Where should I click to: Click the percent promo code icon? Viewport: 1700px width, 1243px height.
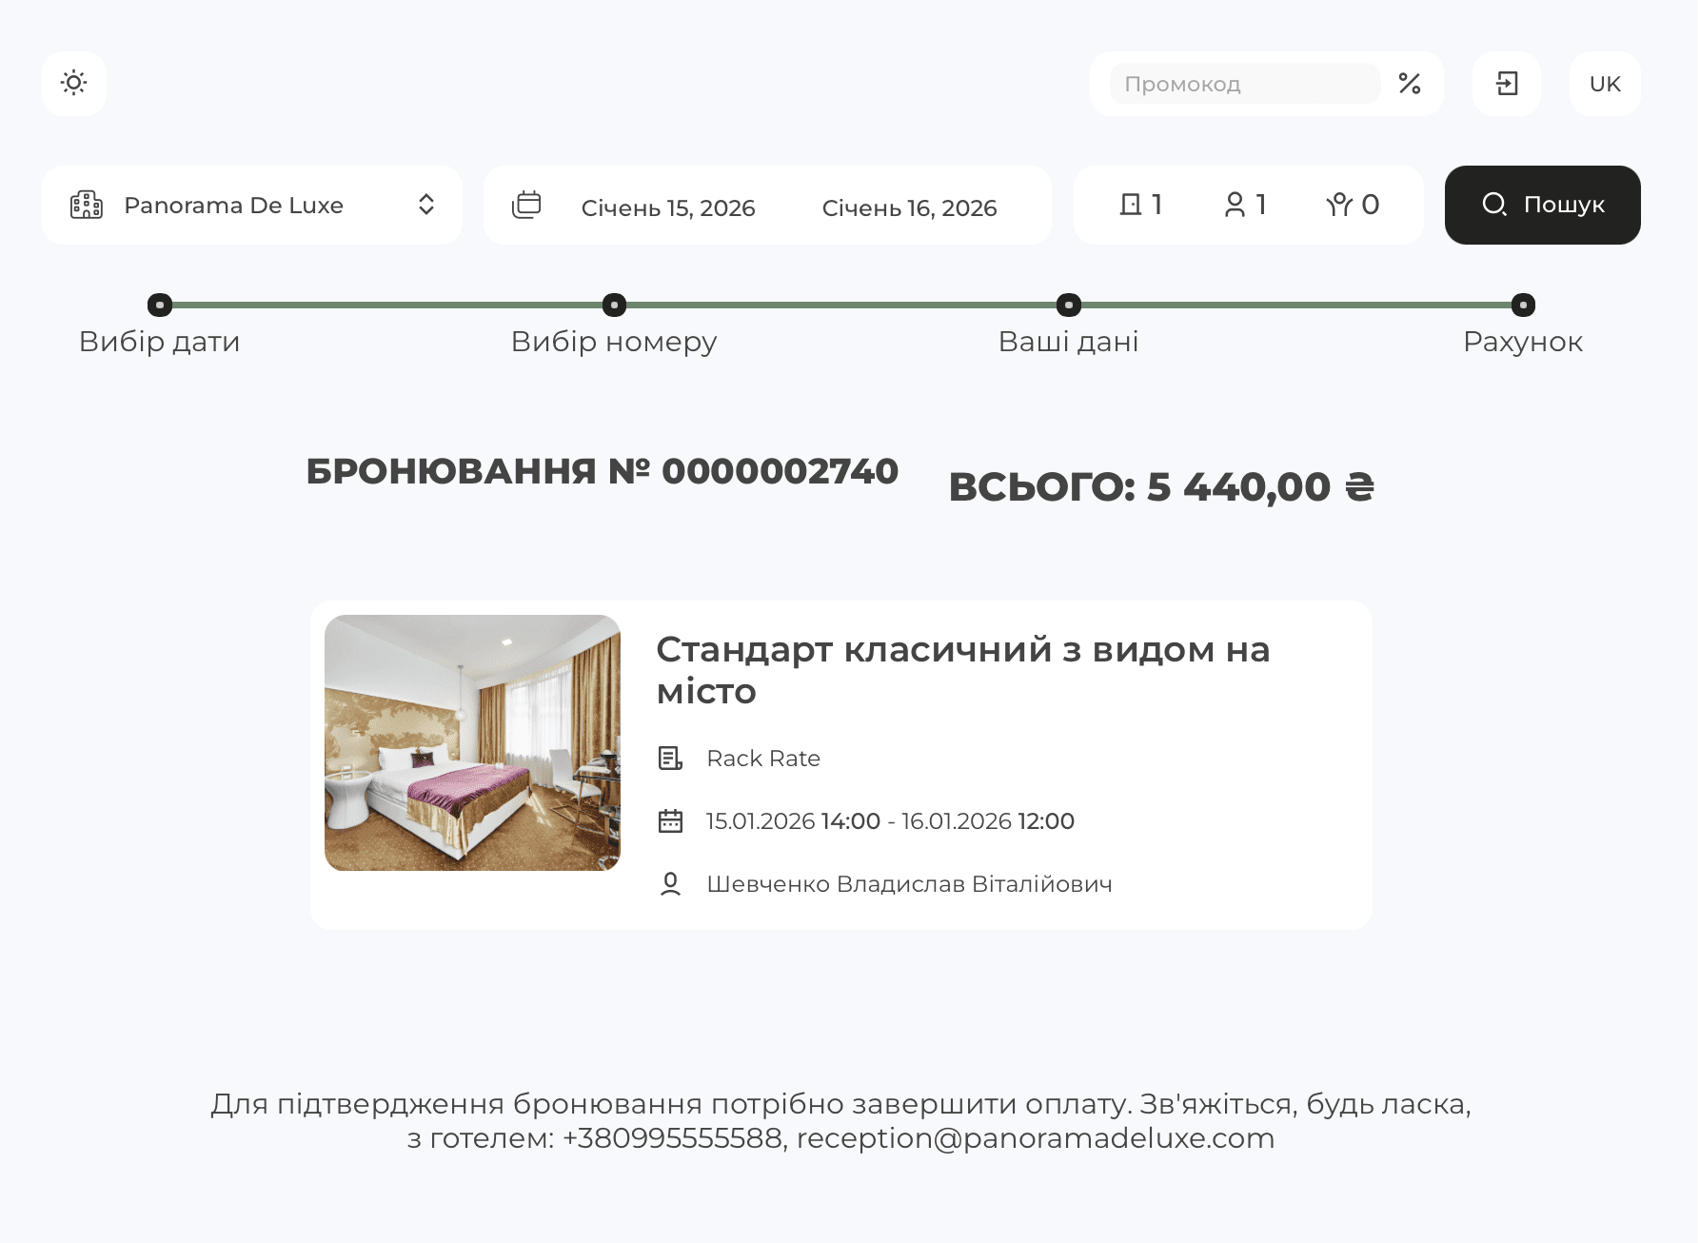pos(1410,84)
